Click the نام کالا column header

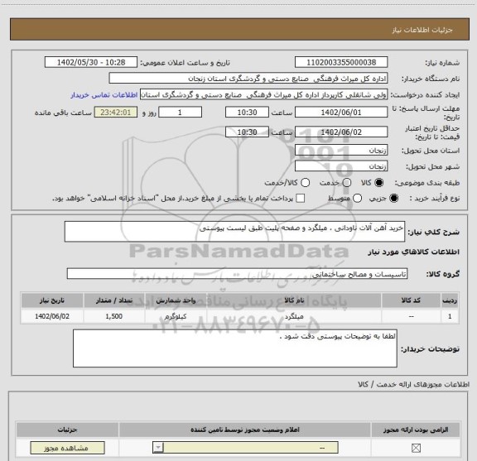pos(294,300)
